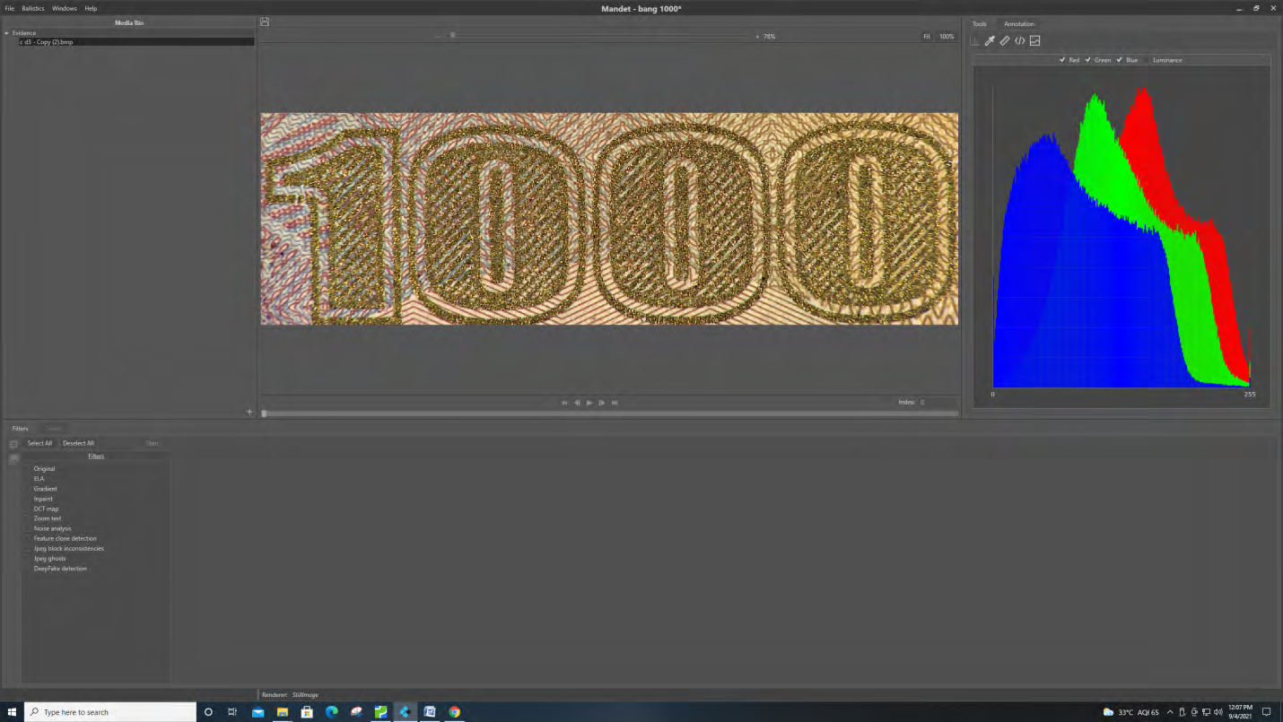Click the stack icon beside Filters list
Image resolution: width=1283 pixels, height=722 pixels.
(x=13, y=459)
